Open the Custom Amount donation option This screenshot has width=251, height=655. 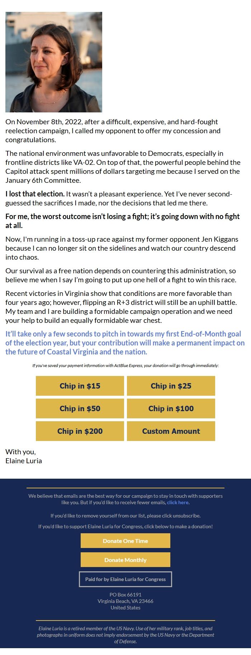point(171,431)
